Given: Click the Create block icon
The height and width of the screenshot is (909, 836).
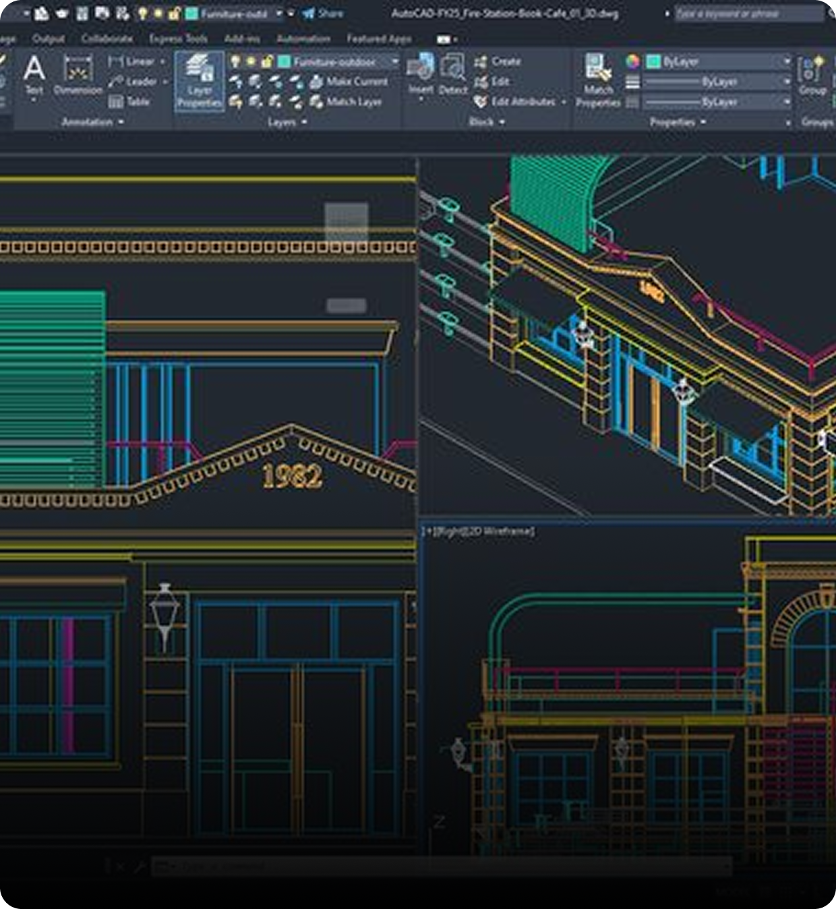Looking at the screenshot, I should tap(481, 62).
